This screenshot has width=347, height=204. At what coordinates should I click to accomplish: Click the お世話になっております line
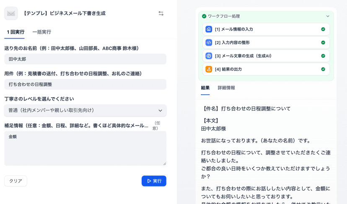click(x=256, y=141)
